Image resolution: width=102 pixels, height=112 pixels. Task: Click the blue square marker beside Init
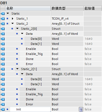7,109
